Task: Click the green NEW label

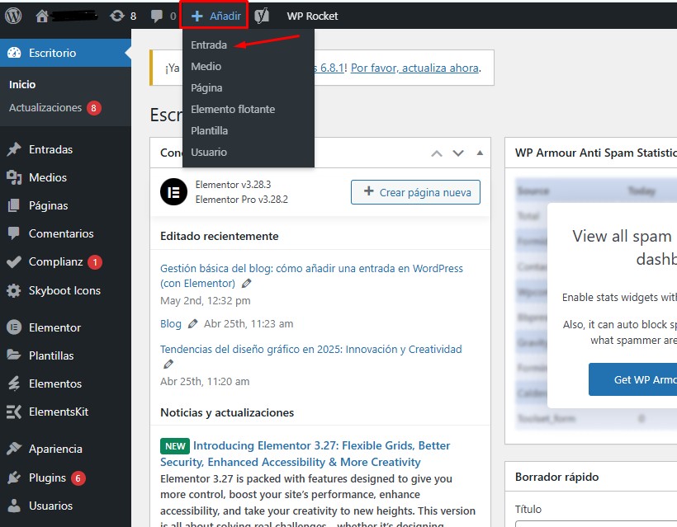Action: [175, 446]
